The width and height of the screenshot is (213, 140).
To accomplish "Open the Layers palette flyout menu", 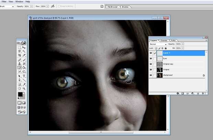I will click(x=206, y=40).
